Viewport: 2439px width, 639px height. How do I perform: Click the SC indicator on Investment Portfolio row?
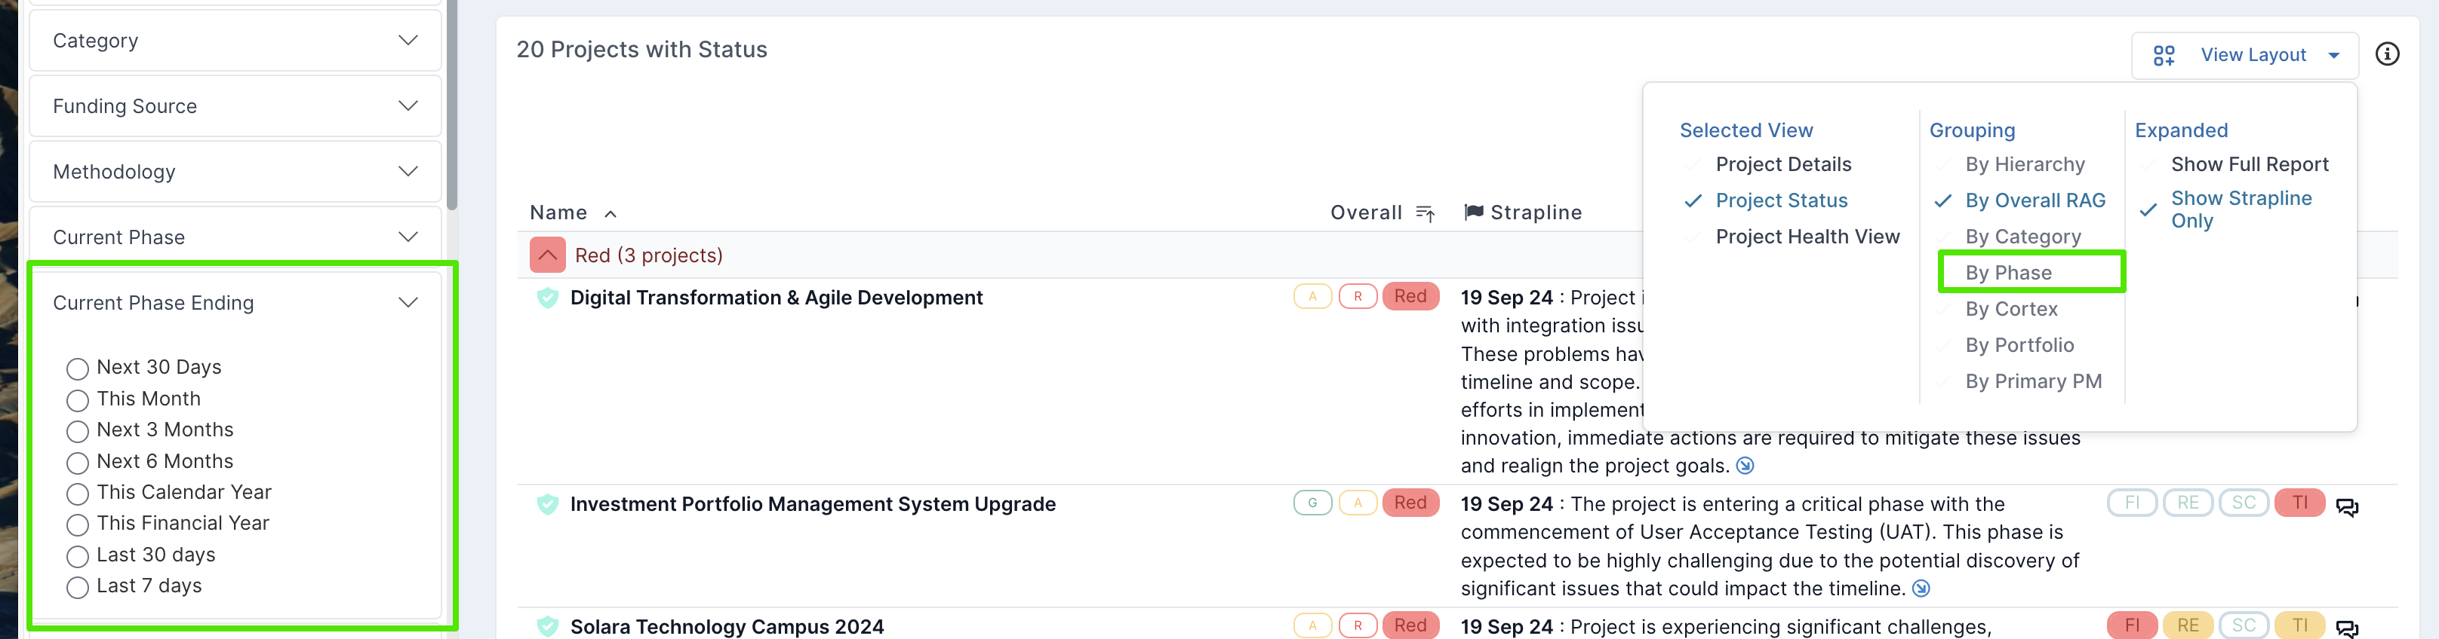[2244, 502]
